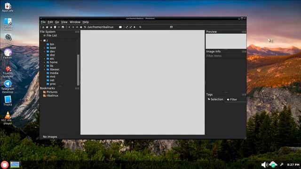Click the Back arrow in the toolbar
301x169 pixels.
(69, 27)
